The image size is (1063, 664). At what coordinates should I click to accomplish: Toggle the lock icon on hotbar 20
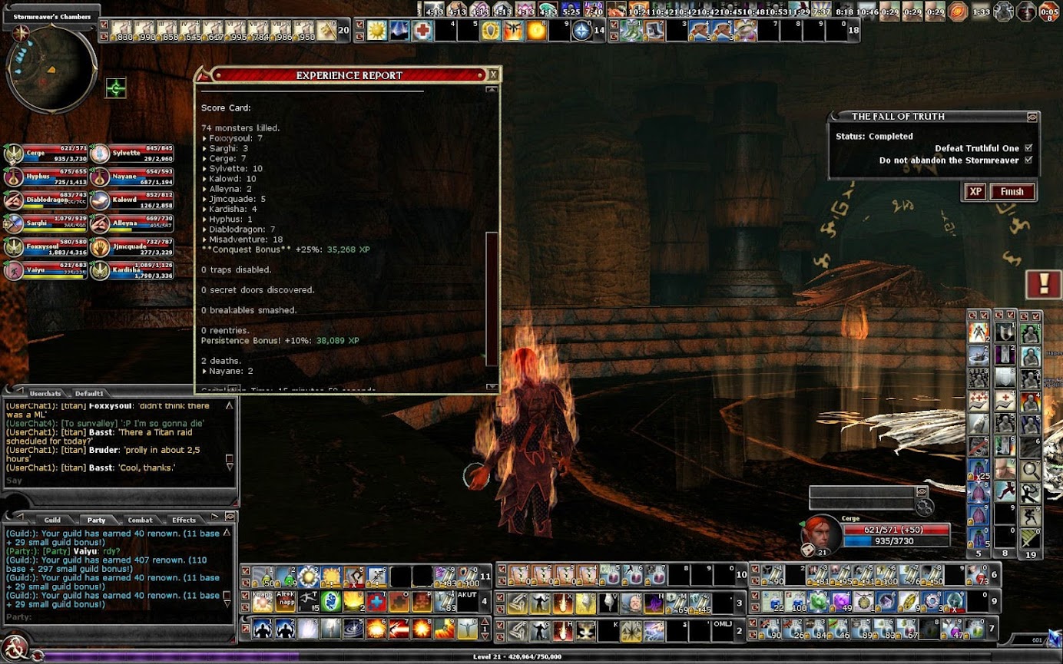point(104,36)
